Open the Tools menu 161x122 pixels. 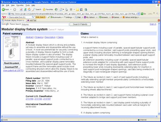28,5
